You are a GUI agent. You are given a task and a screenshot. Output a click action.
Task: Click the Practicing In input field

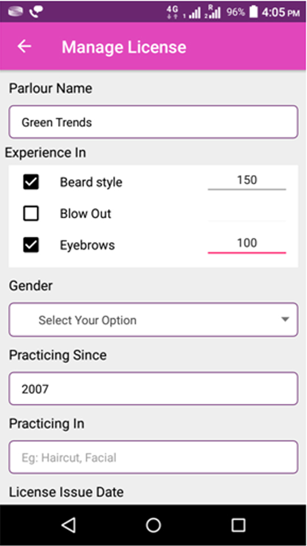153,457
